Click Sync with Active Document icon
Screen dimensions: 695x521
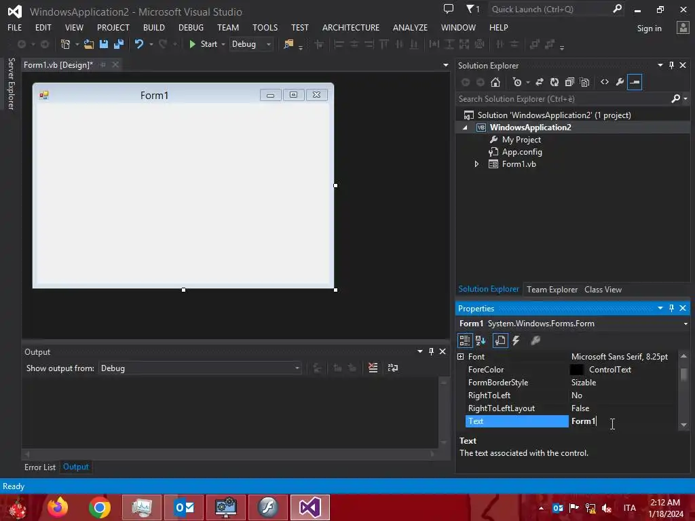[x=540, y=82]
